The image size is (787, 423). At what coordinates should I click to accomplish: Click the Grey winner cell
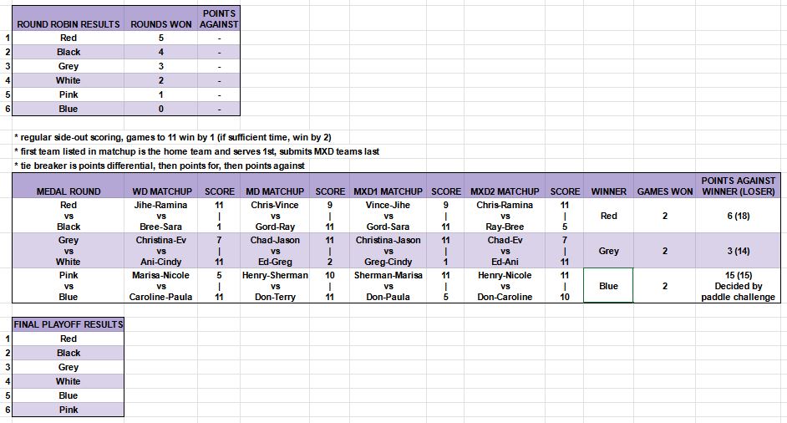(608, 251)
